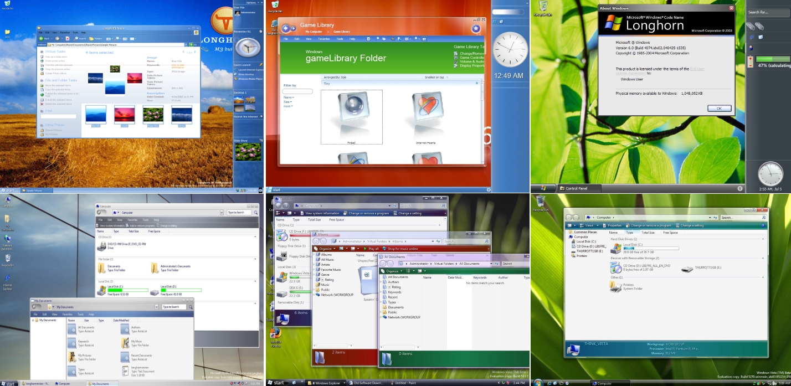Screen dimensions: 791x386
Task: Open the Tools menu in Game Library
Action: [340, 39]
